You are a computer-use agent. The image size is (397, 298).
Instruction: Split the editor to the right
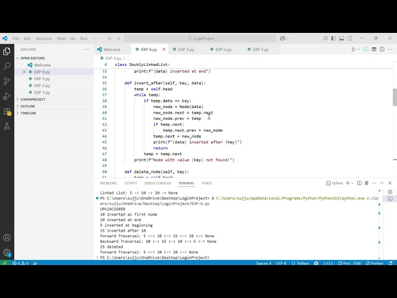click(382, 50)
